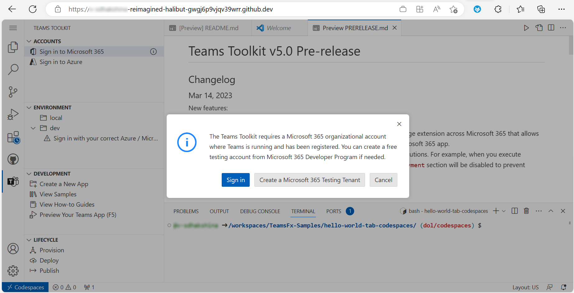Open notifications bell in status bar

click(x=563, y=287)
